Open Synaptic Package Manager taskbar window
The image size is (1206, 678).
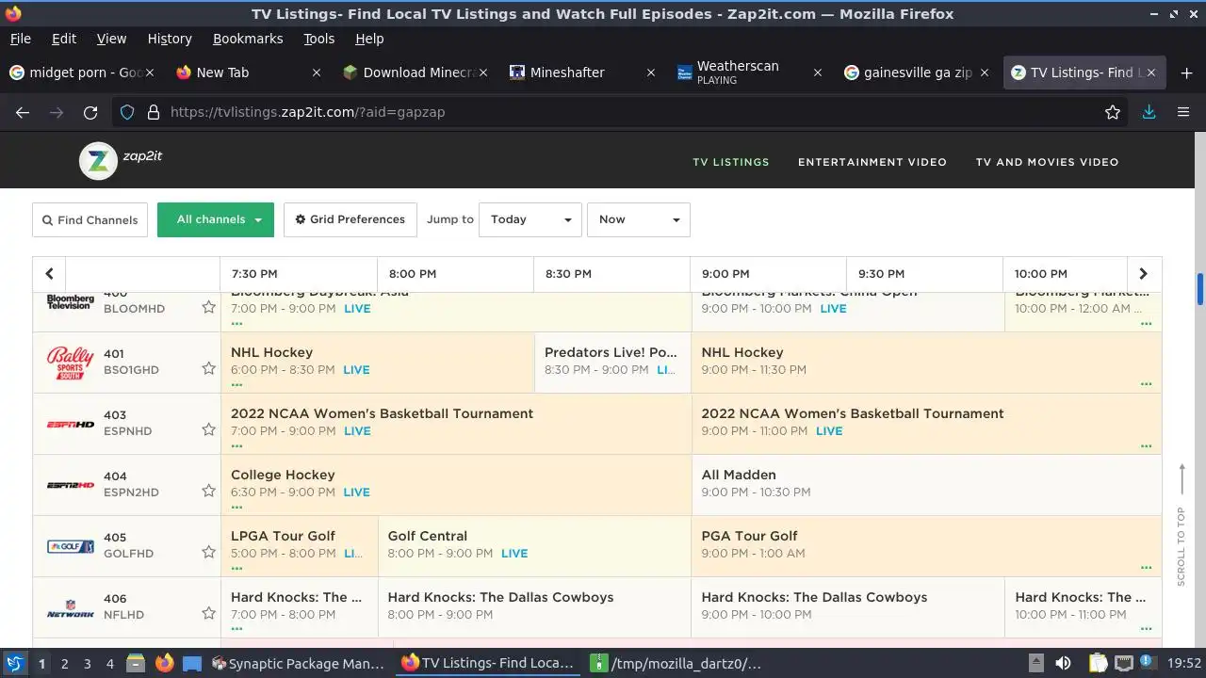click(x=297, y=663)
